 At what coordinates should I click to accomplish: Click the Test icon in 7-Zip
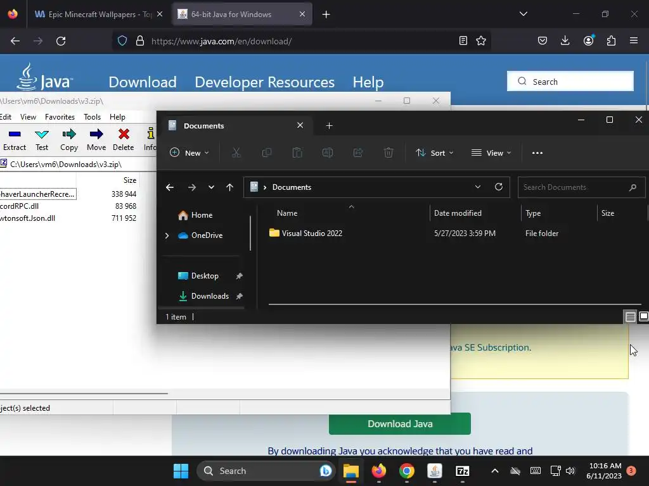[x=42, y=134]
